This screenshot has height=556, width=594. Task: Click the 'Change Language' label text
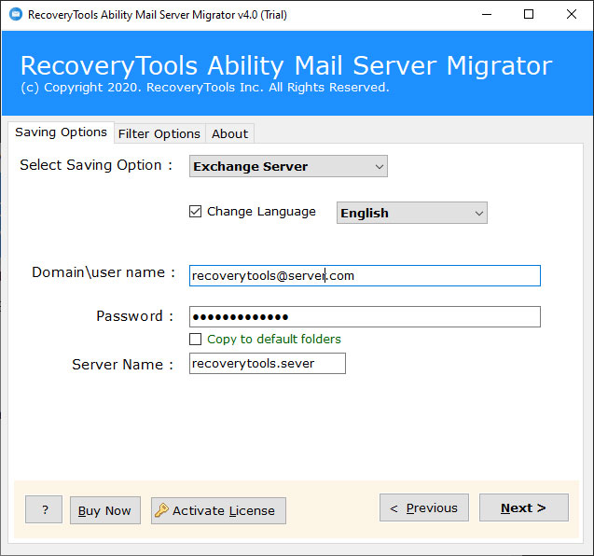(x=261, y=212)
